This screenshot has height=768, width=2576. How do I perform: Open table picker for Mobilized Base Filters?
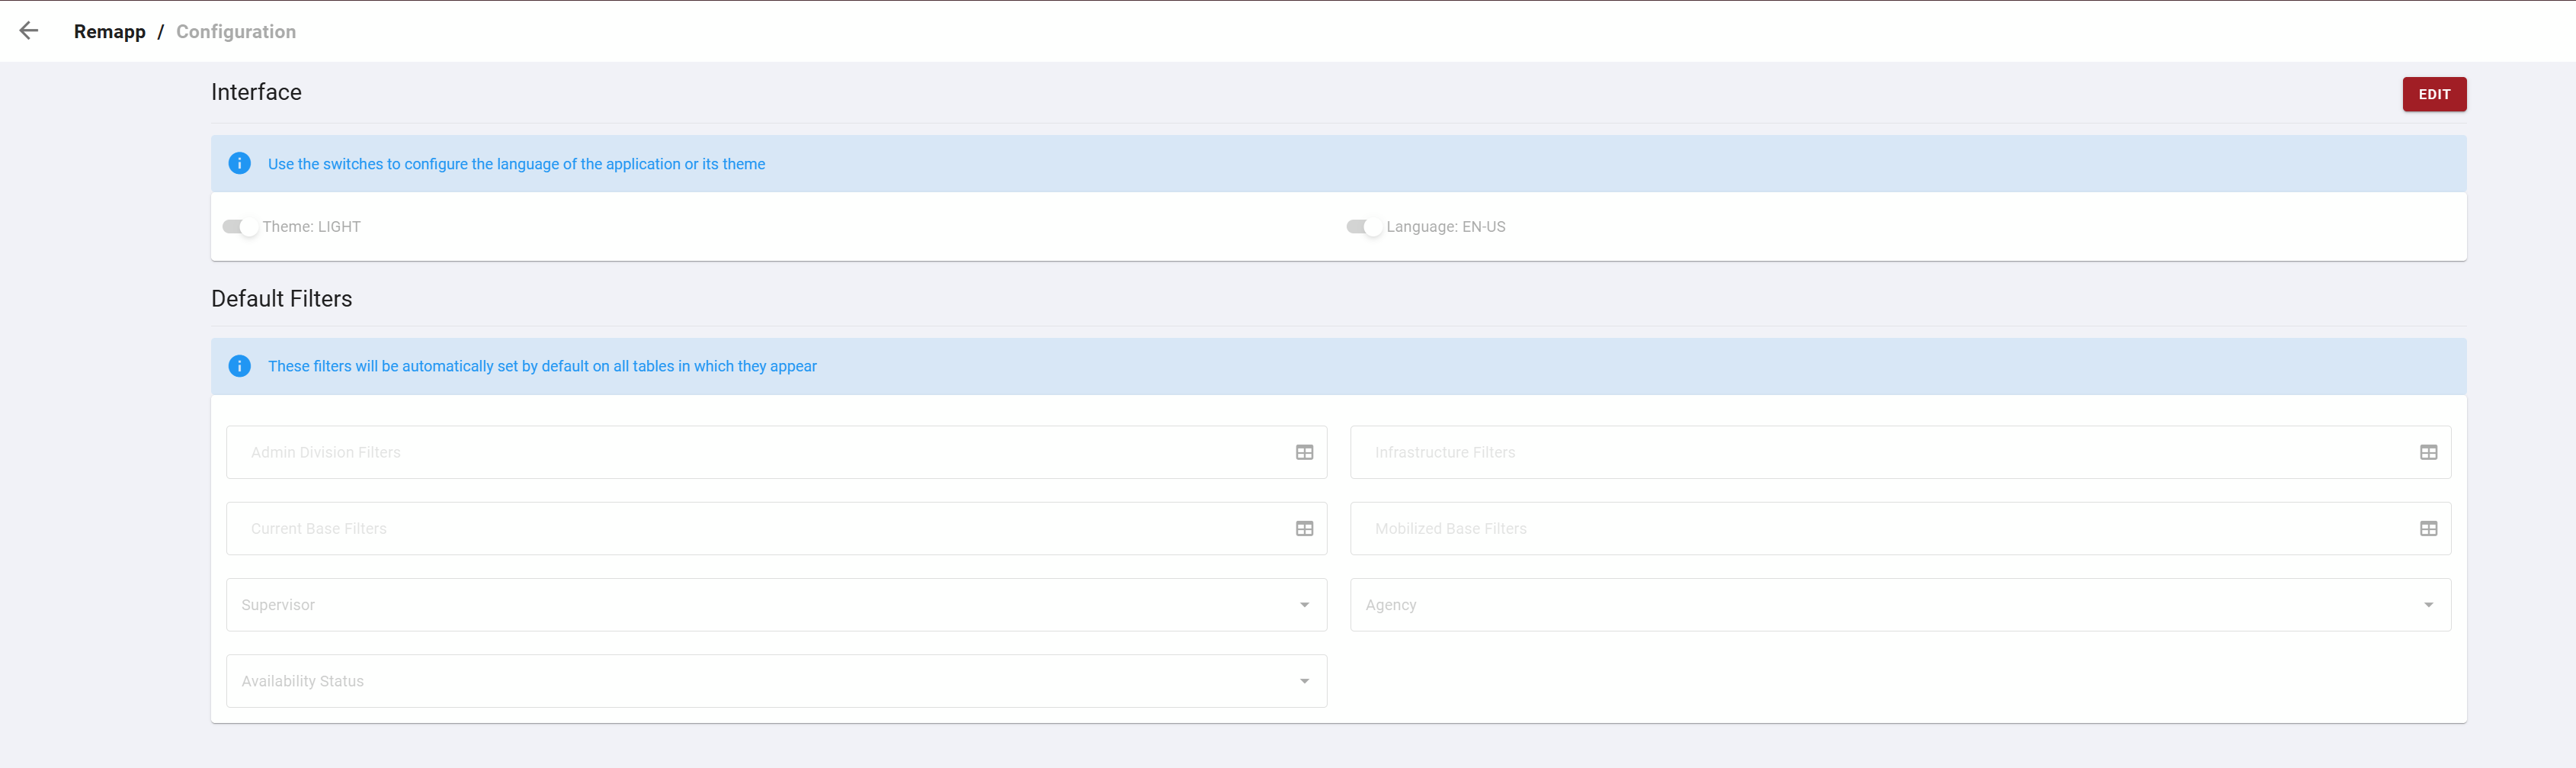(2428, 529)
